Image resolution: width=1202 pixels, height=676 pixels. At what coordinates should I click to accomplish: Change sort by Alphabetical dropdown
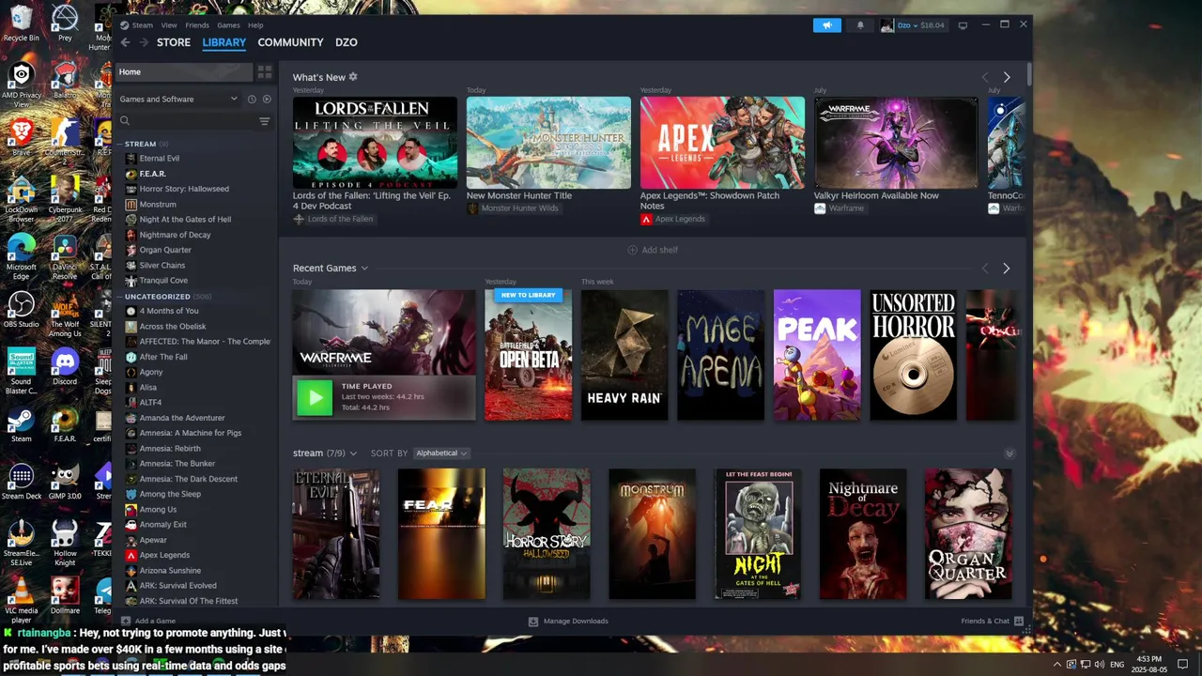pos(441,453)
